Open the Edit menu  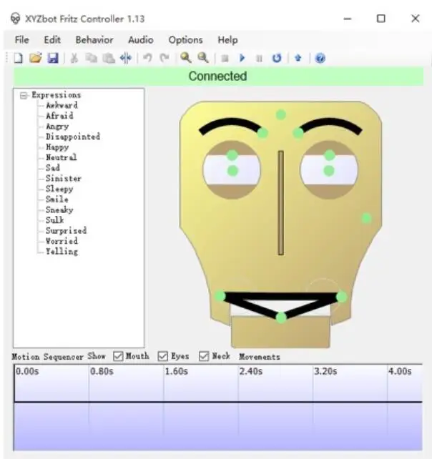click(52, 40)
